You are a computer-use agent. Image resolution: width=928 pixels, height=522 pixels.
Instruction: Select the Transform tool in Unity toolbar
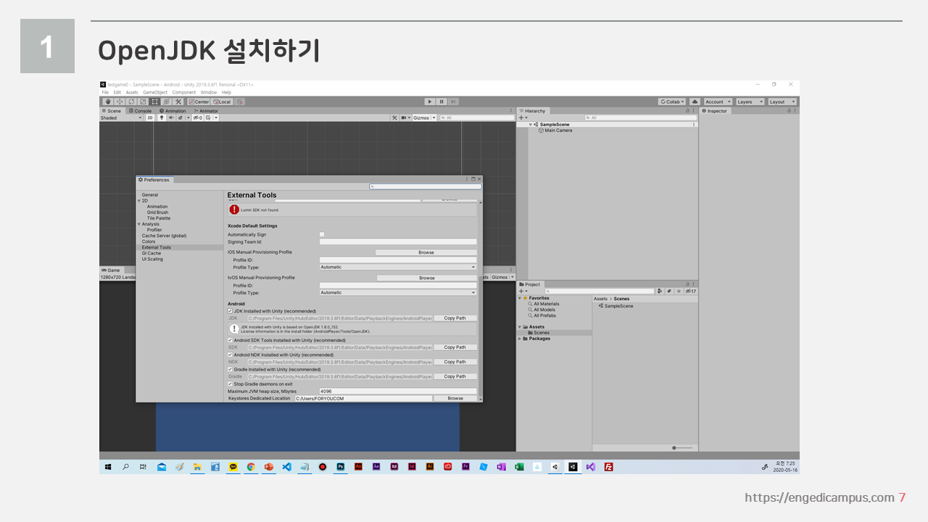(x=166, y=101)
